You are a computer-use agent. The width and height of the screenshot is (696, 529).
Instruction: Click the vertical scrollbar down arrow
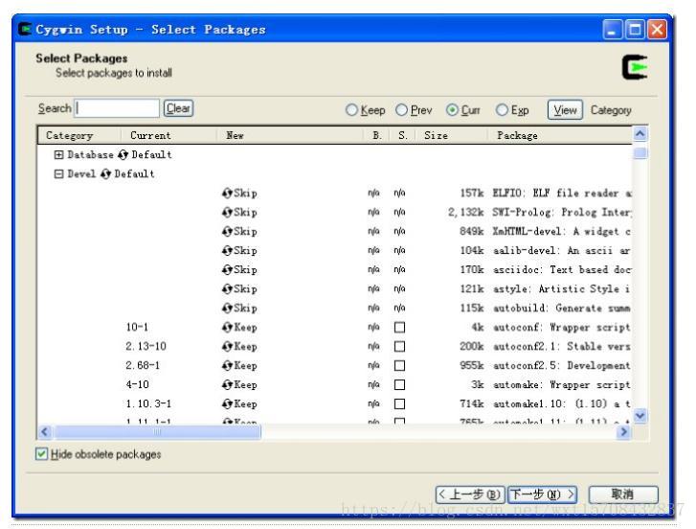click(640, 416)
